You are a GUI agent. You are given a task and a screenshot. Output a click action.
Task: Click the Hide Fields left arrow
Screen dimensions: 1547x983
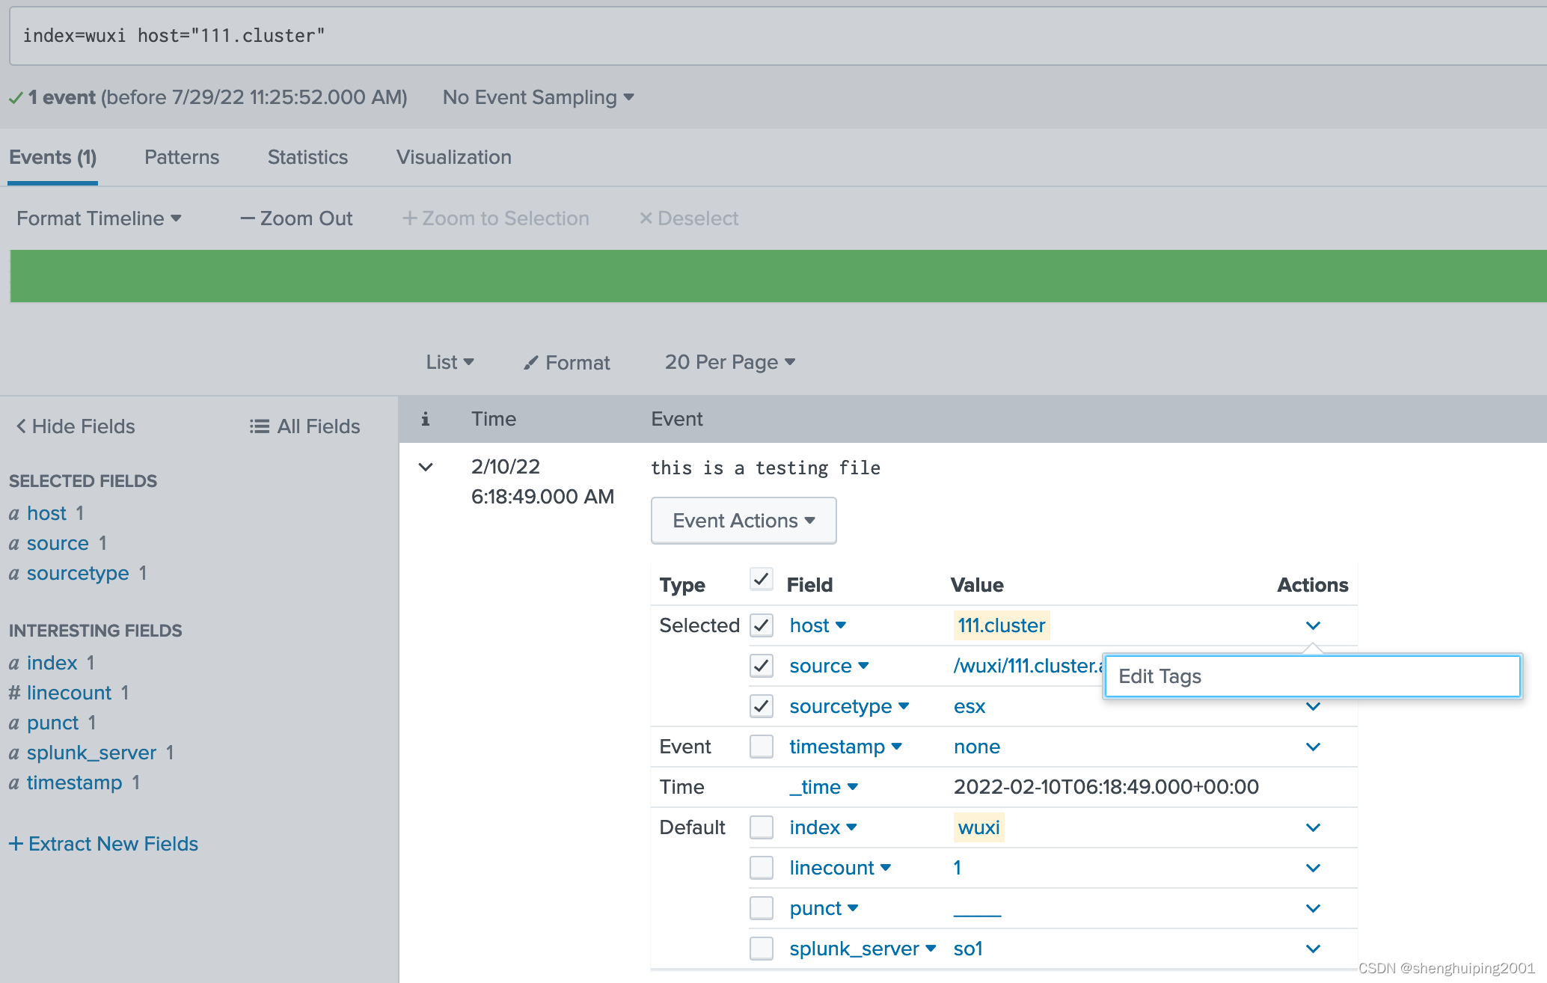pyautogui.click(x=21, y=426)
